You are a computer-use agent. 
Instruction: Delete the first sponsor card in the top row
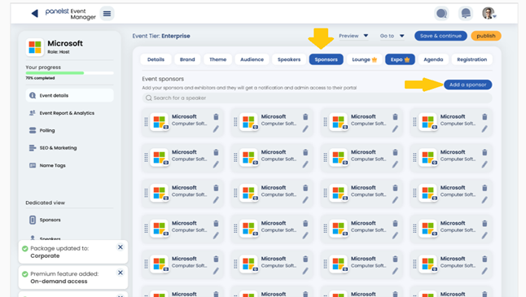pyautogui.click(x=216, y=116)
